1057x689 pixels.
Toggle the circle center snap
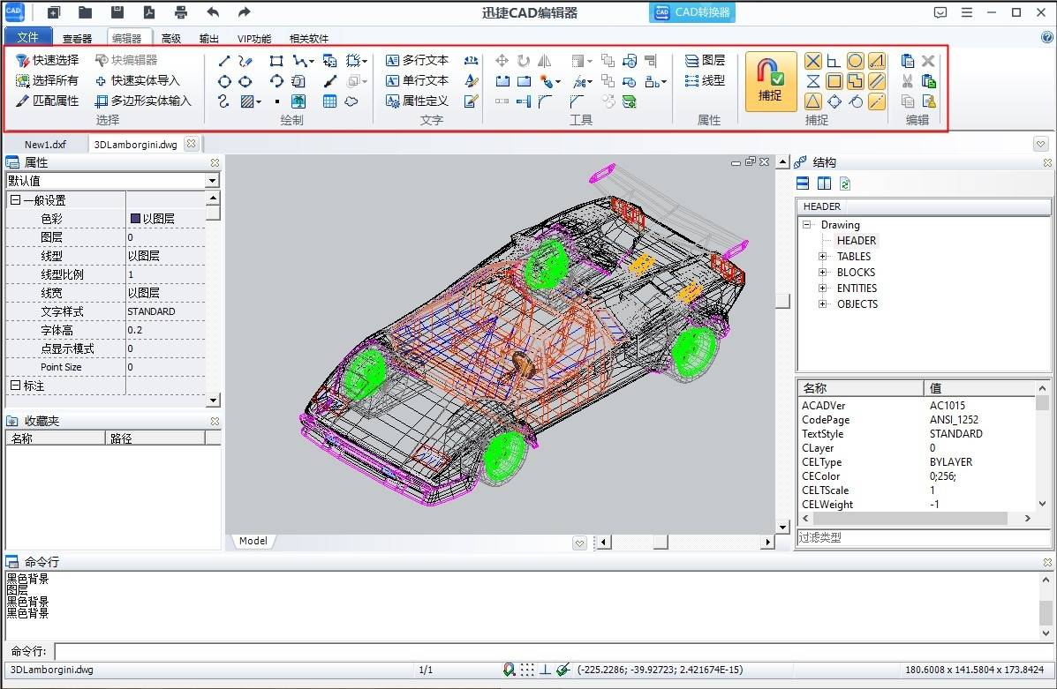click(x=855, y=61)
